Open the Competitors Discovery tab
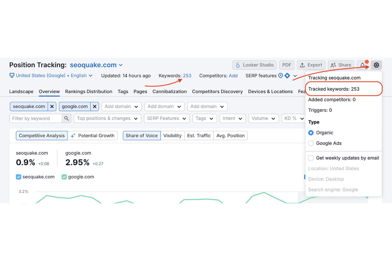392x261 pixels. click(217, 91)
